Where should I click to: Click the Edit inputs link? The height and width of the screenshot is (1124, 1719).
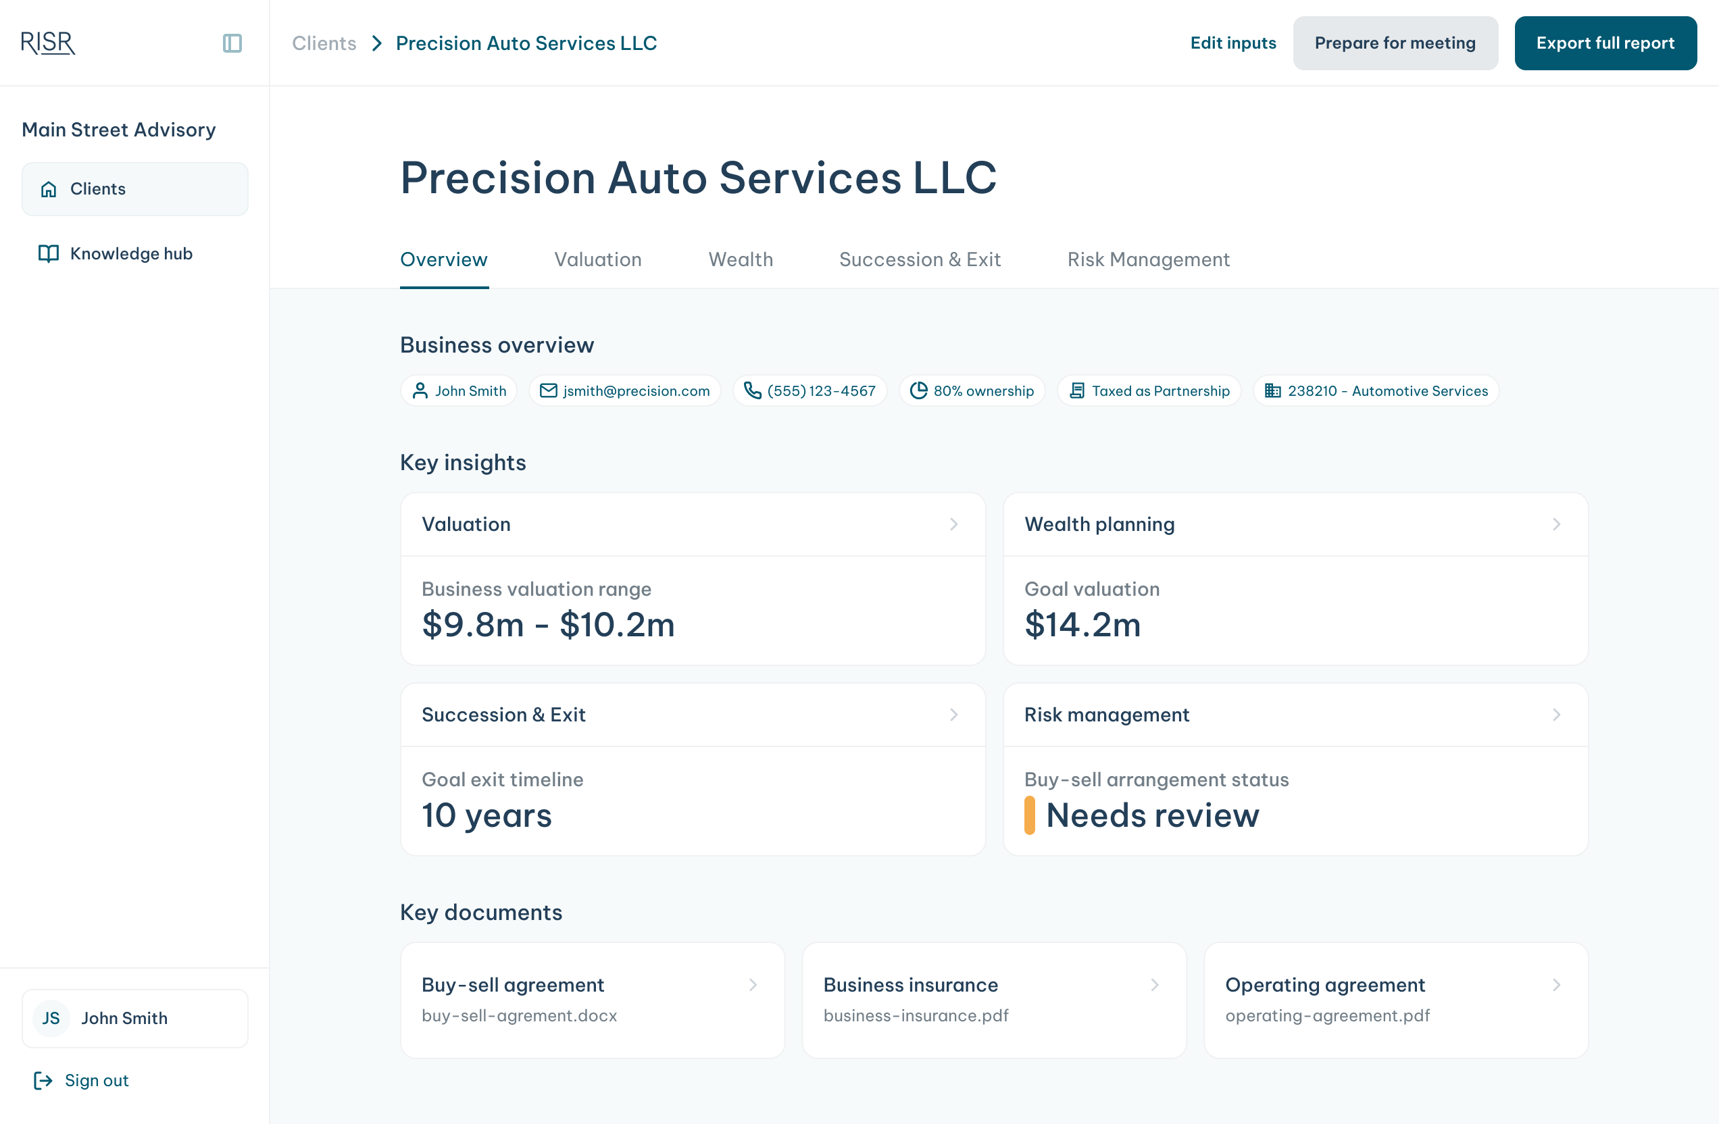point(1233,43)
